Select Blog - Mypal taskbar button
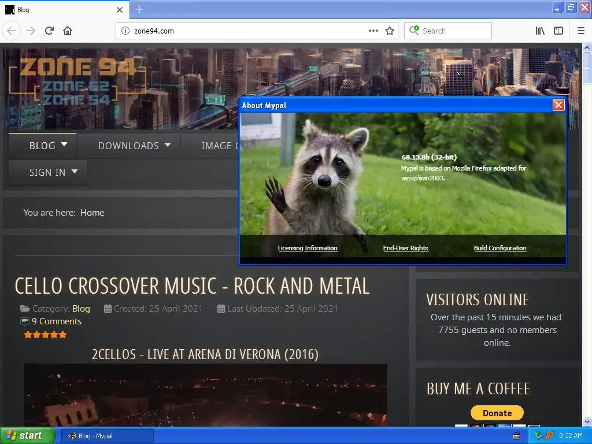This screenshot has height=444, width=592. tap(107, 436)
